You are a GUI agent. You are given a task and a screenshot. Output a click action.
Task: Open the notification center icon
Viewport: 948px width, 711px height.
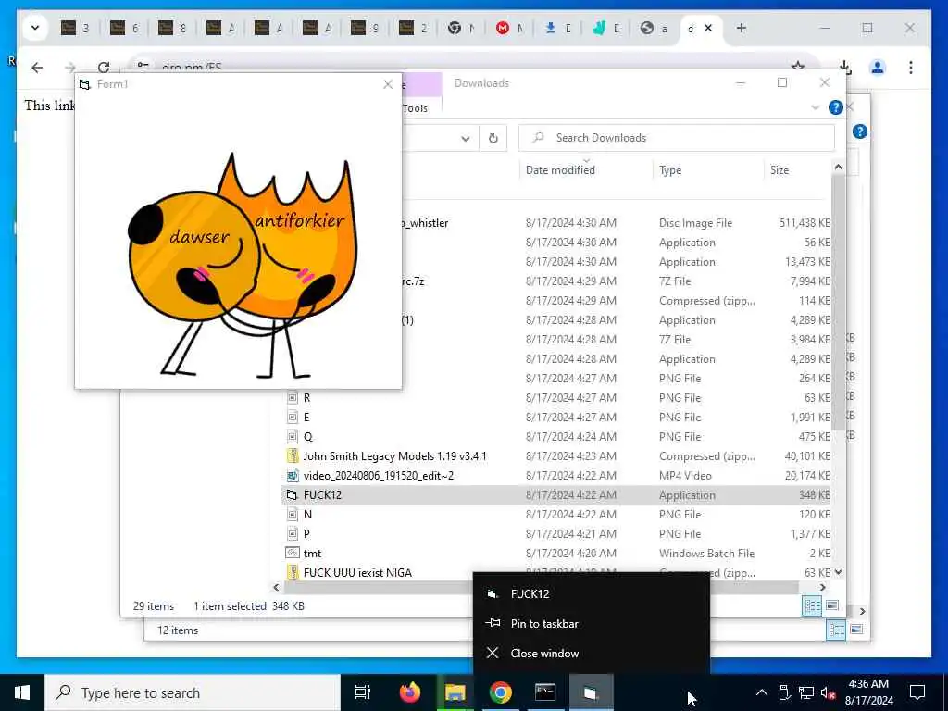(917, 692)
